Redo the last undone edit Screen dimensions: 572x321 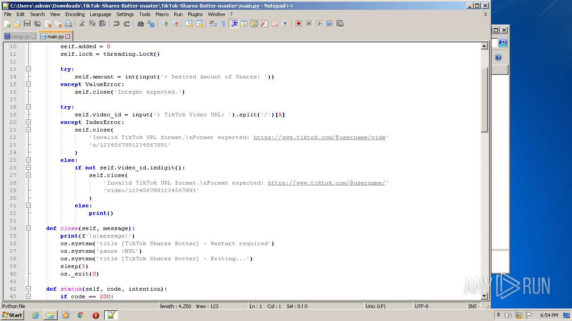click(x=127, y=24)
